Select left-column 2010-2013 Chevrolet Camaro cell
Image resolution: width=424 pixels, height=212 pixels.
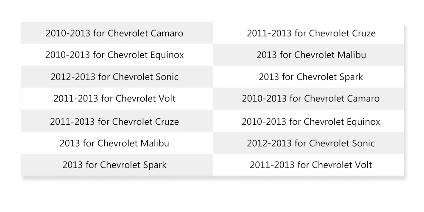tap(117, 33)
